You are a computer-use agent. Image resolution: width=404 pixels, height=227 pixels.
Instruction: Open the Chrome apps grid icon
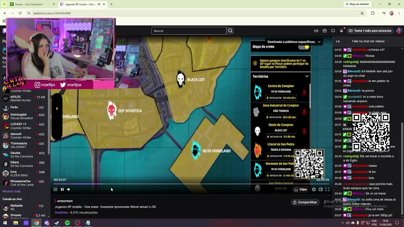(x=4, y=21)
